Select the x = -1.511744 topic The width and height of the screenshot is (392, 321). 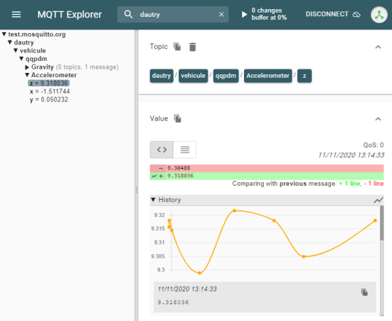[50, 91]
